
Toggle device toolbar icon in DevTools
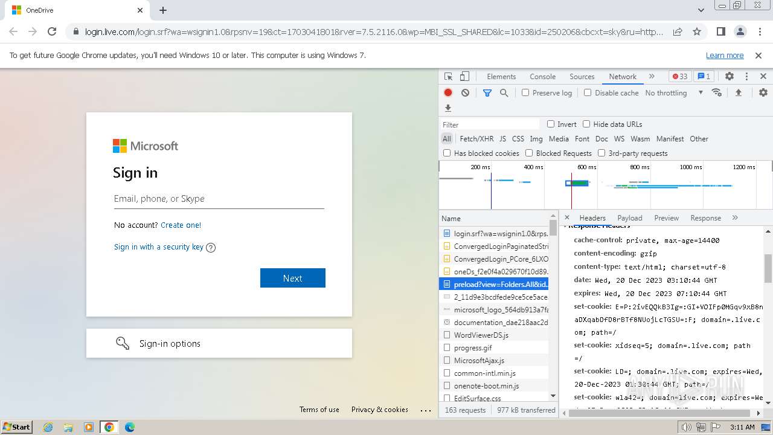pos(464,77)
